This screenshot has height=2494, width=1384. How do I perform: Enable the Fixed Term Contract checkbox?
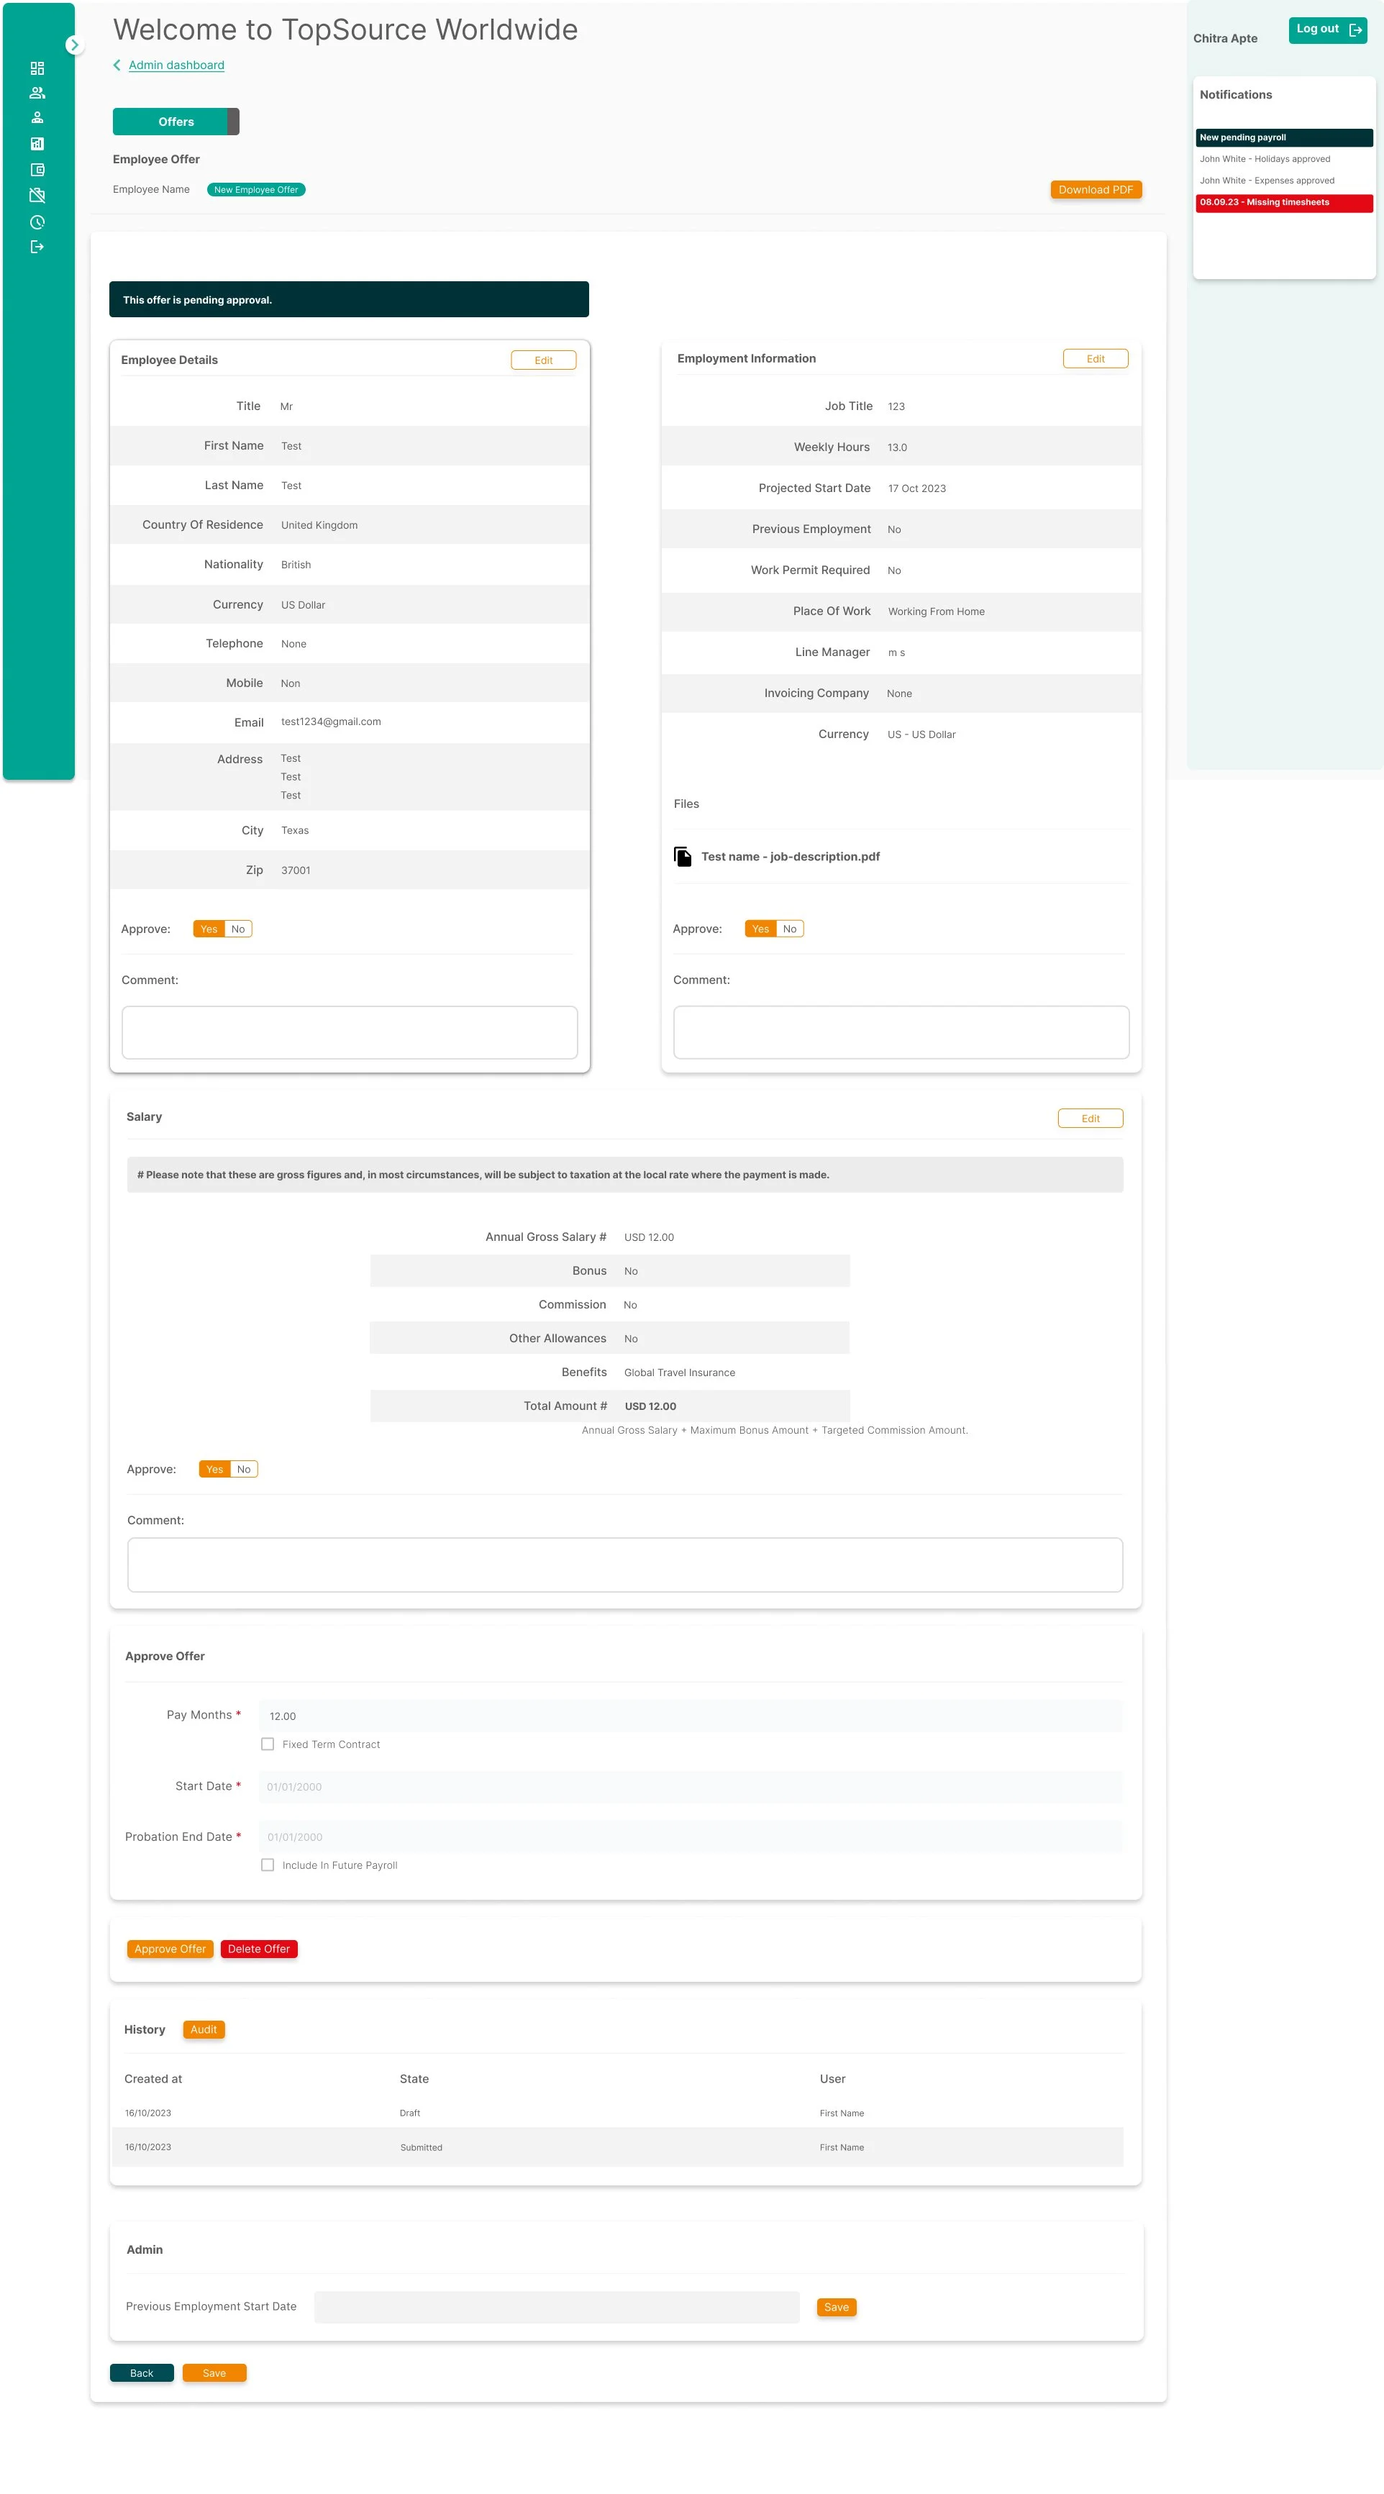(268, 1744)
